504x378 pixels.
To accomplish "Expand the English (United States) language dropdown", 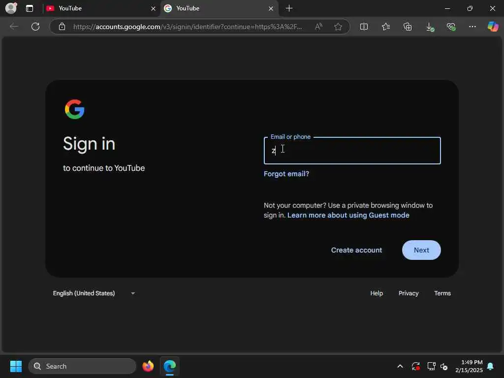I will (x=94, y=293).
